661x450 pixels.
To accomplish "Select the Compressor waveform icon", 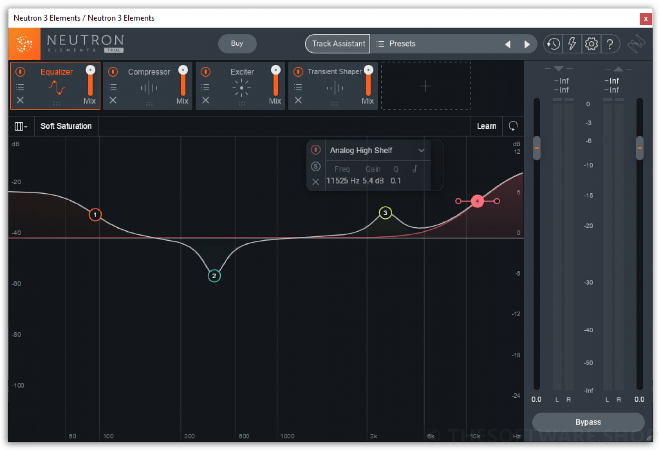I will [x=149, y=88].
